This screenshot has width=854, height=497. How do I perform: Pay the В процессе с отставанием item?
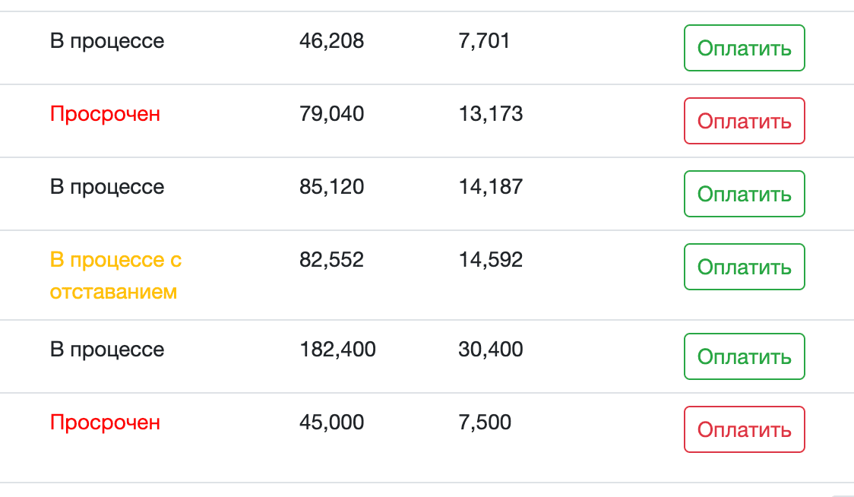click(x=744, y=267)
